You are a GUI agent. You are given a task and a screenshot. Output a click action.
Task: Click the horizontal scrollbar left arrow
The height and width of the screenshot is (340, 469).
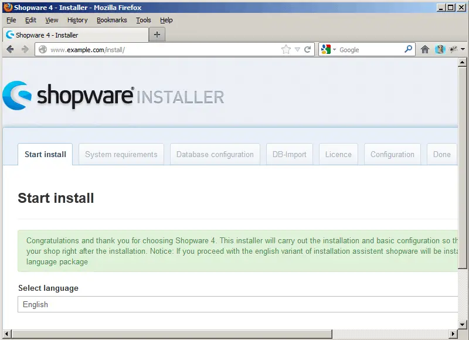tap(6, 334)
